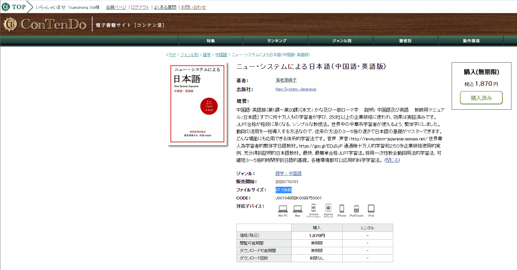The height and width of the screenshot is (270, 517).
Task: Go to TOP via top-left logo
Action: (x=14, y=7)
